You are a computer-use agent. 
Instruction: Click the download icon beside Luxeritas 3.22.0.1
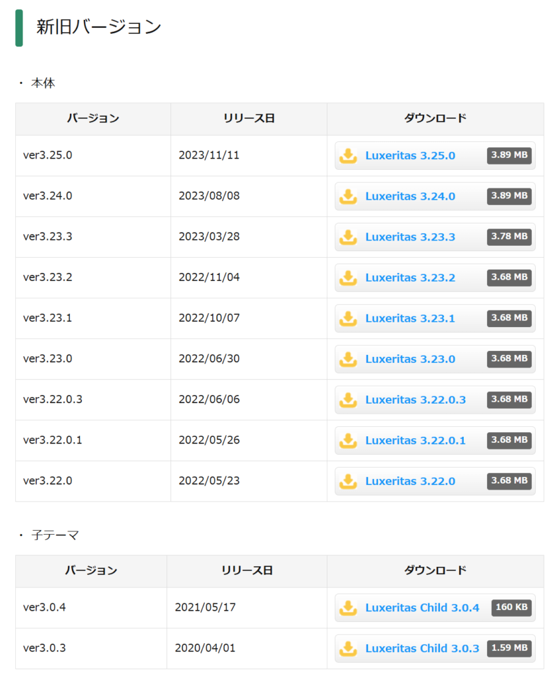[348, 441]
